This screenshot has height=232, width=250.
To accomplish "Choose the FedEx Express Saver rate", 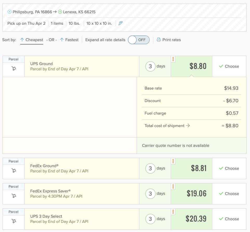I will 229,194.
